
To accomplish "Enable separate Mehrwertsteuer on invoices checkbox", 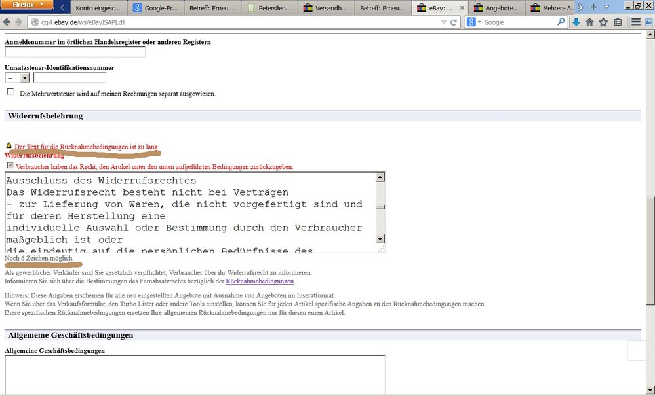I will (x=10, y=92).
